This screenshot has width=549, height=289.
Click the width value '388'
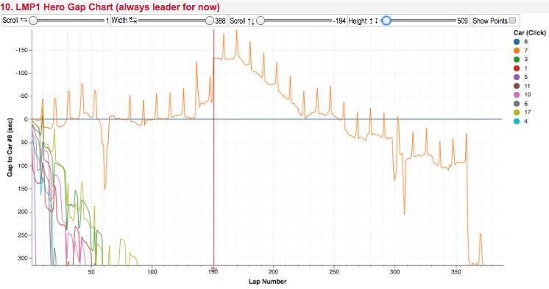[x=220, y=21]
